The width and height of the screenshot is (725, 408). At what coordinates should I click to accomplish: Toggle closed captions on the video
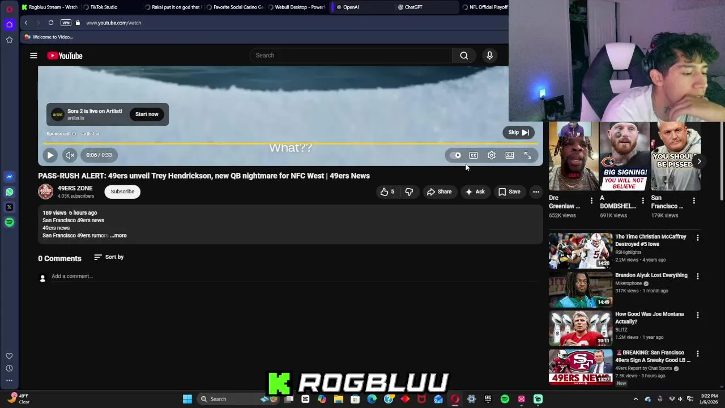[x=474, y=155]
